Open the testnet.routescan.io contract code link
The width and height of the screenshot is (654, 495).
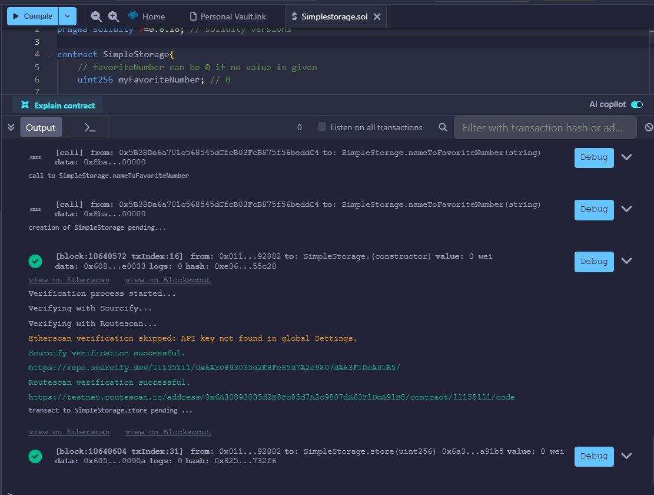(271, 397)
